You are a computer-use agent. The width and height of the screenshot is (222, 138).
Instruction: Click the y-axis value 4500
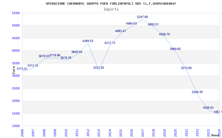(16, 38)
